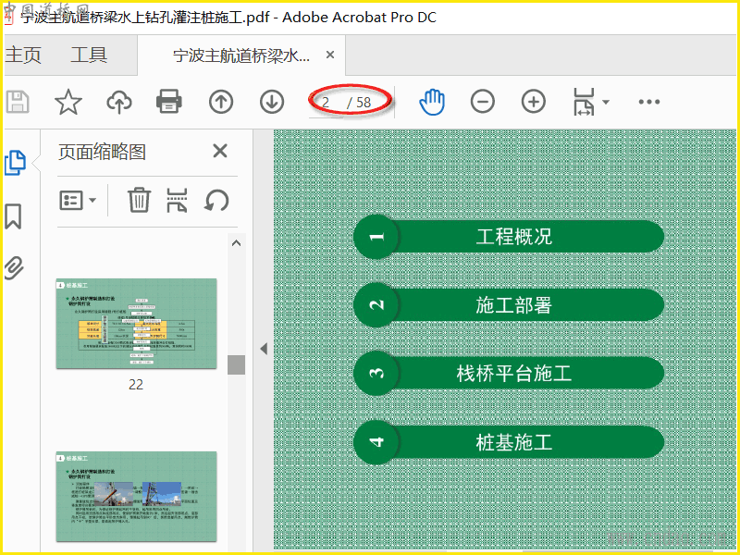Show more toolbar tools ellipsis
The height and width of the screenshot is (555, 740).
tap(649, 102)
